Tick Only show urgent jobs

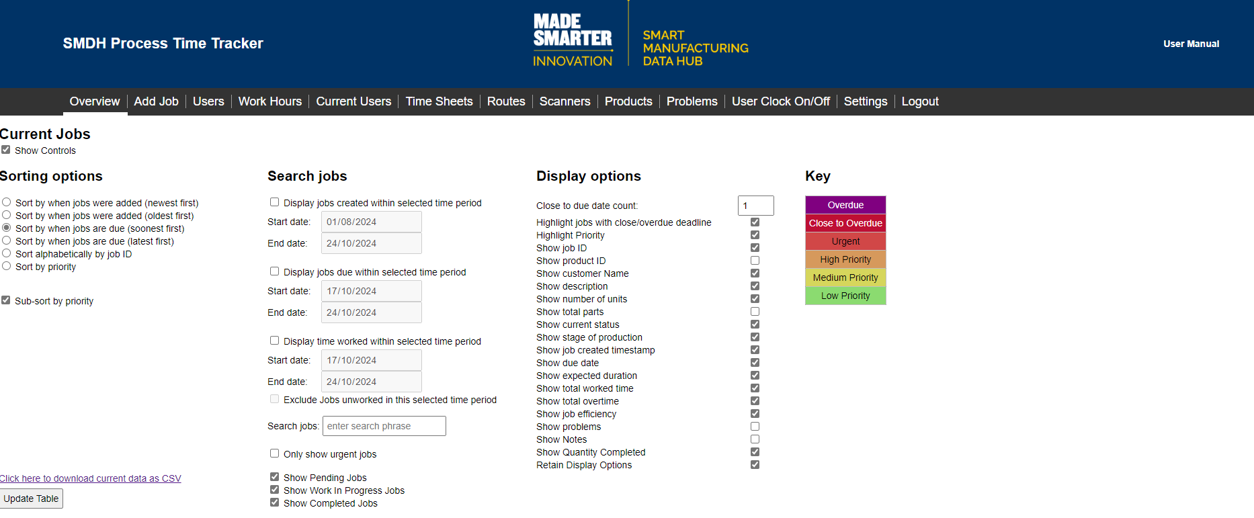click(274, 454)
